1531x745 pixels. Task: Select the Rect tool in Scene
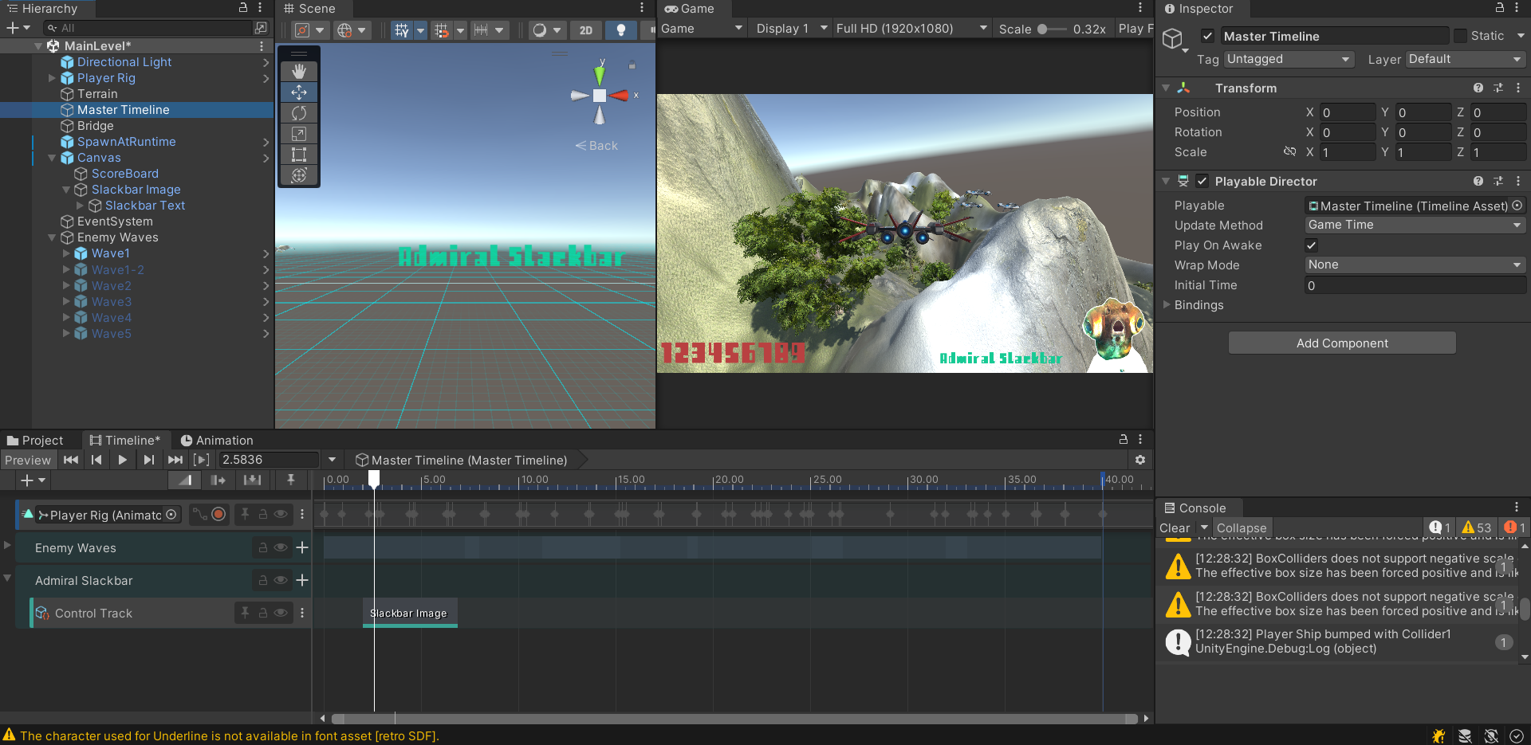click(x=299, y=155)
